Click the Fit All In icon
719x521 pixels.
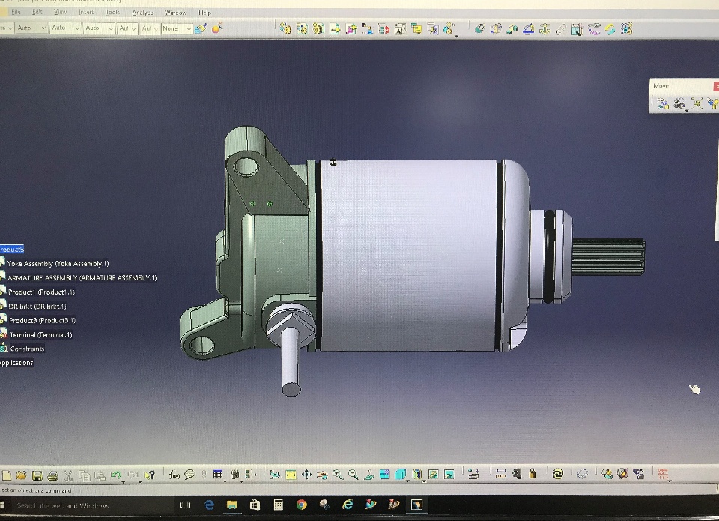click(x=291, y=475)
